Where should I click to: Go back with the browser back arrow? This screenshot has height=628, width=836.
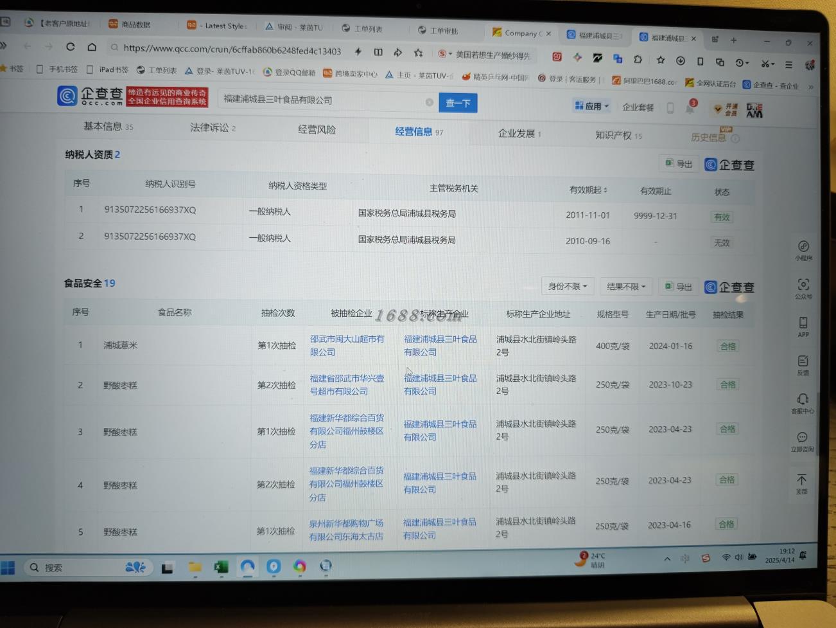coord(27,46)
